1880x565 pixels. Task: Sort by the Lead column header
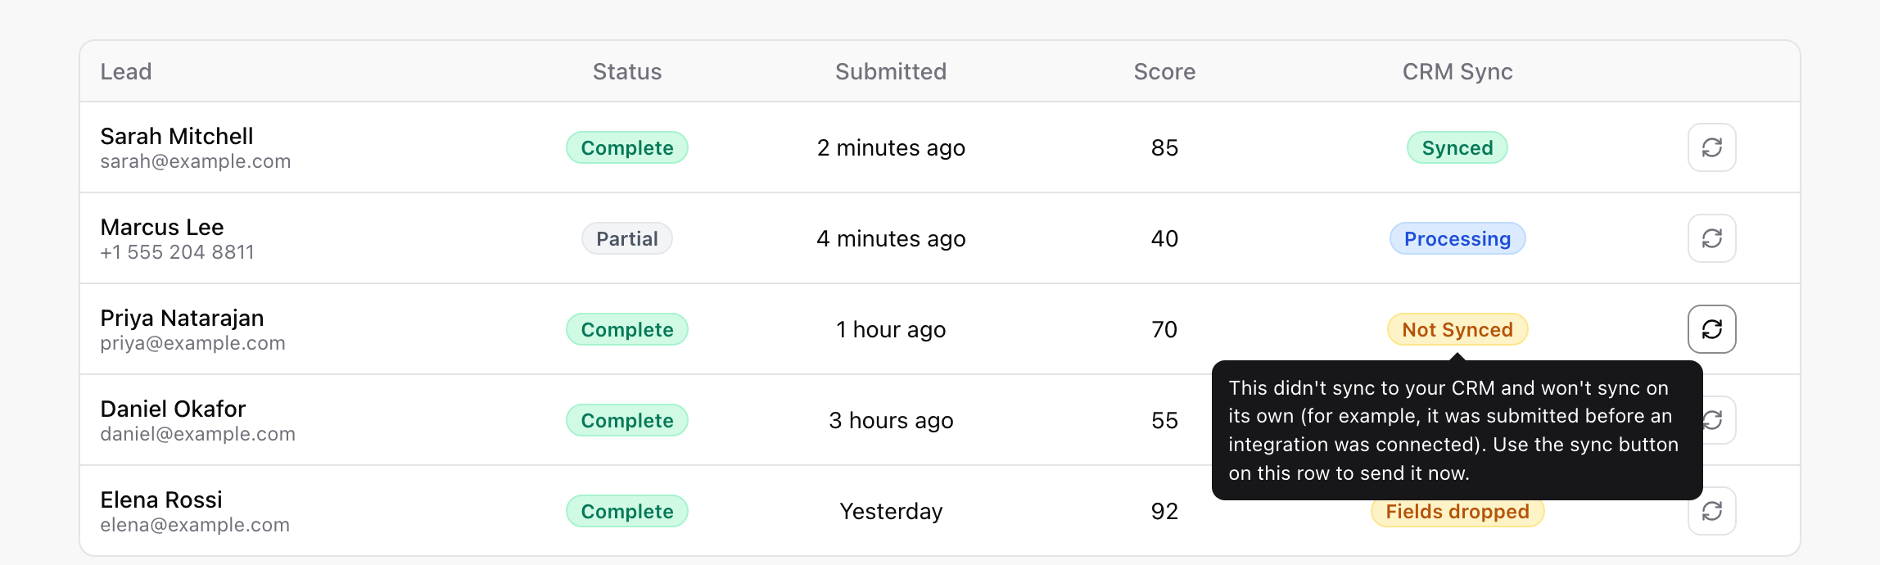126,71
